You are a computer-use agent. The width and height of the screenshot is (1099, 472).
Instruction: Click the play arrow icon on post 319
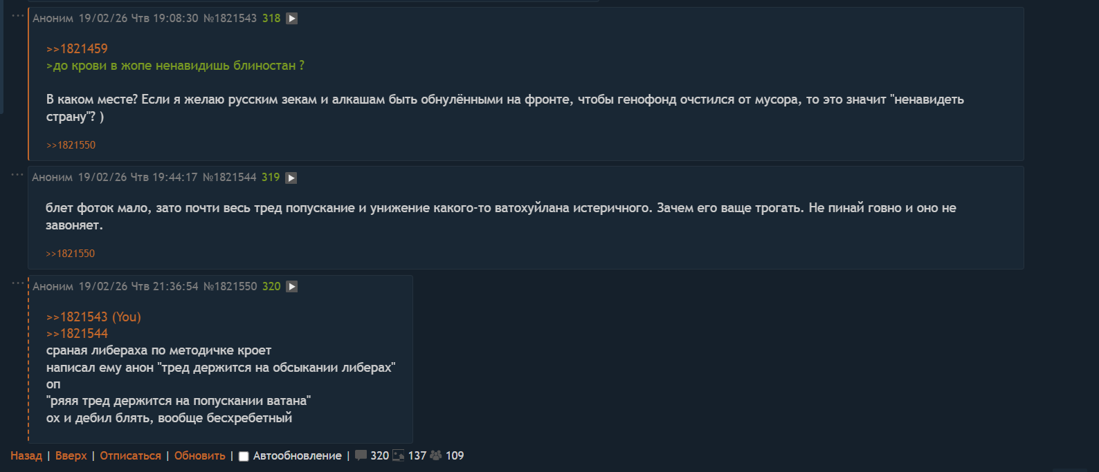291,178
